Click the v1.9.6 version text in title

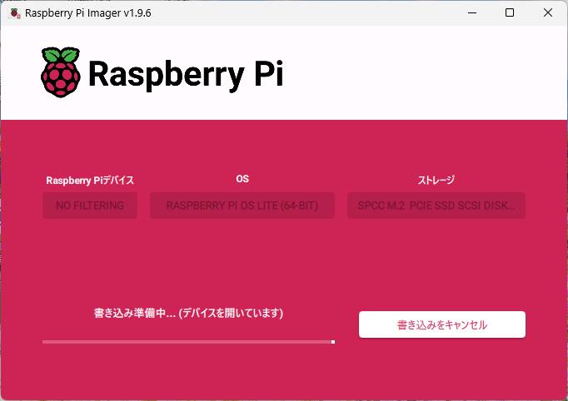[x=135, y=13]
